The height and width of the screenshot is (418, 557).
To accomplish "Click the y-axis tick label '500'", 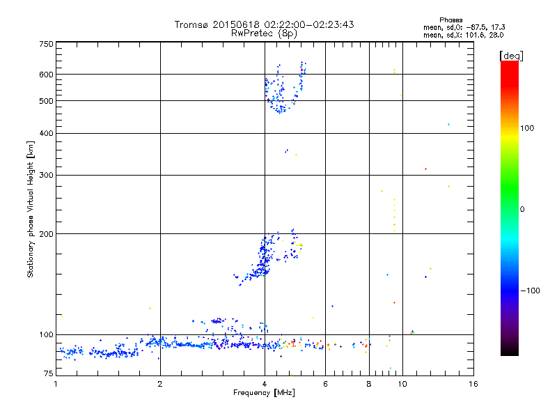I will point(46,101).
